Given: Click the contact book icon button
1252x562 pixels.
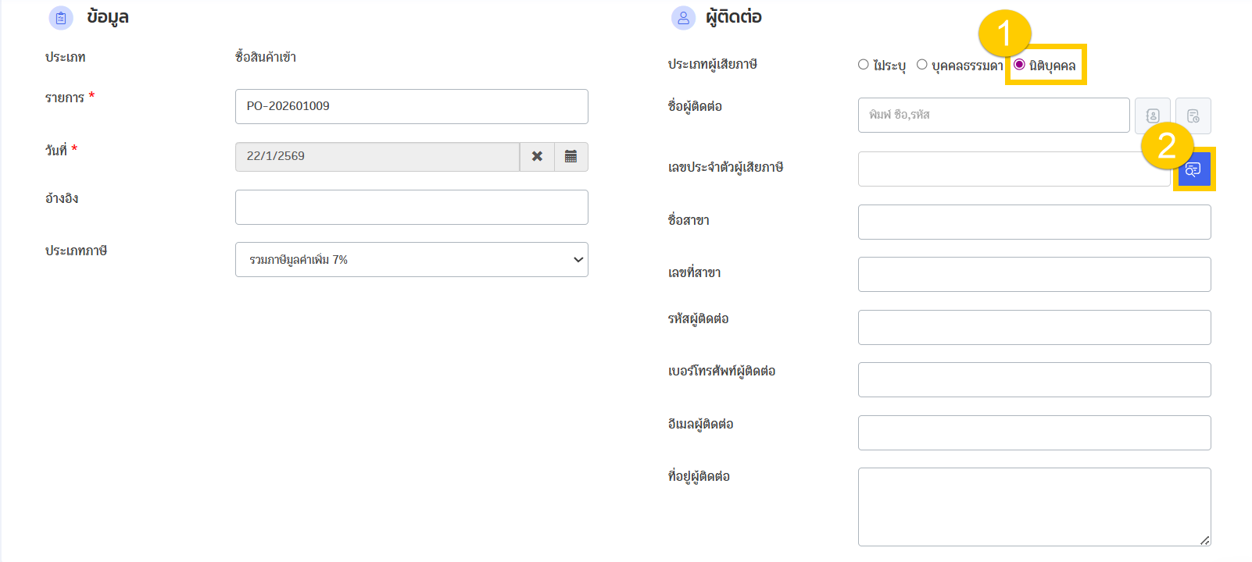Looking at the screenshot, I should pyautogui.click(x=1152, y=116).
